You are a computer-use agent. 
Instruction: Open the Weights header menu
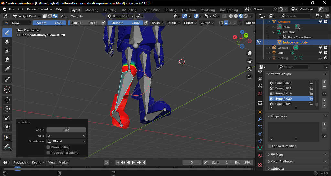[77, 16]
